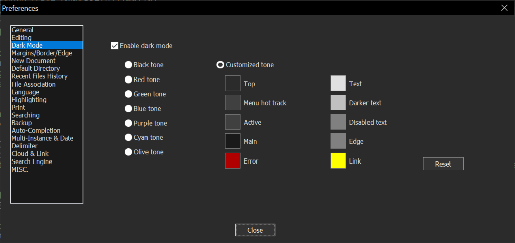This screenshot has width=515, height=243.
Task: Select the Black tone radio button
Action: (x=129, y=65)
